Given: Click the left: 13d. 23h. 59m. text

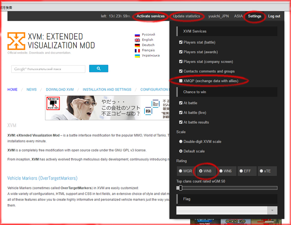Looking at the screenshot, I should (116, 16).
